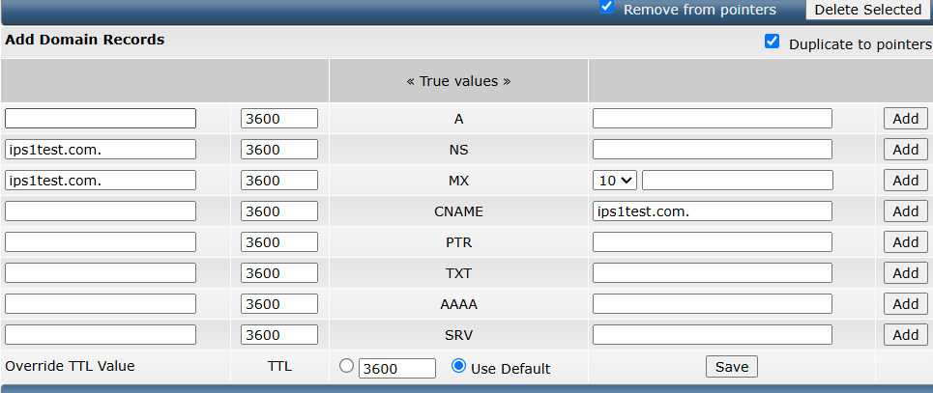
Task: Click the Delete Selected button
Action: pos(867,10)
